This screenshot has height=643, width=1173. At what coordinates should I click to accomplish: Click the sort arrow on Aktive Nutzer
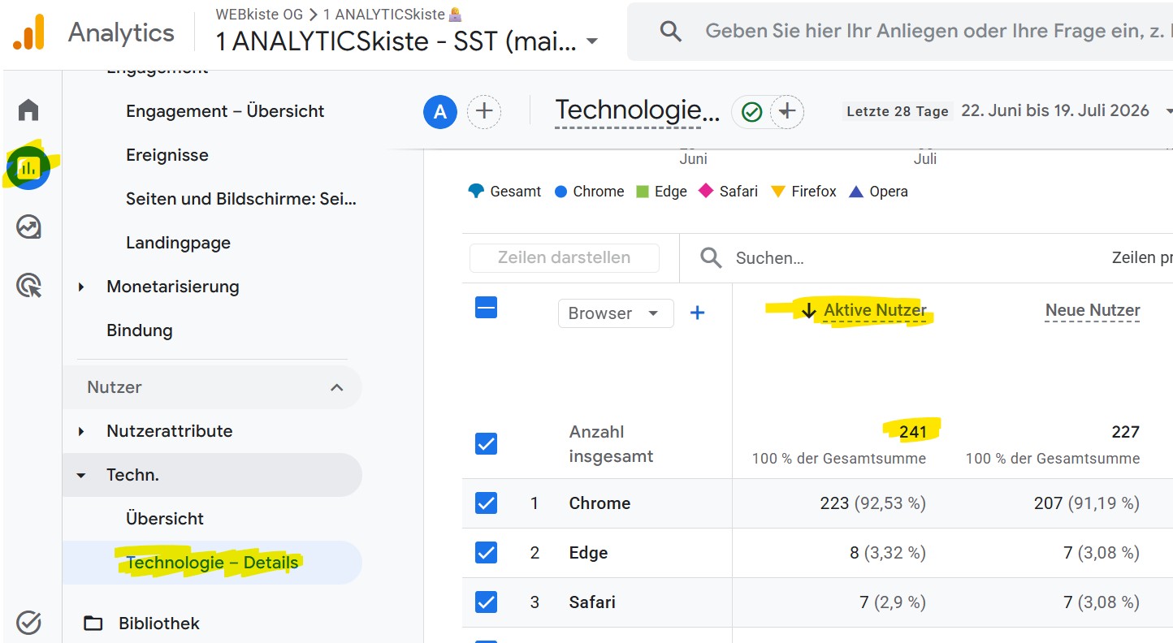coord(808,310)
